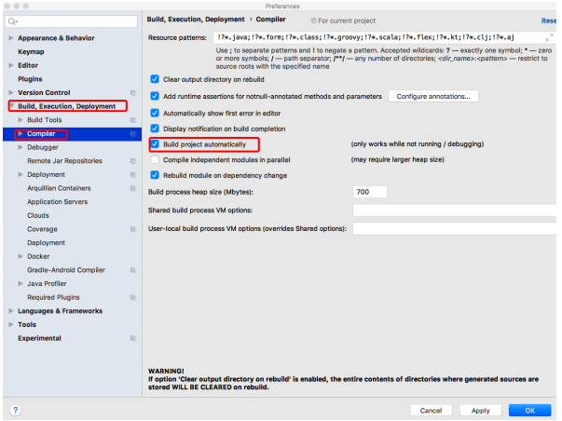The image size is (562, 421).
Task: Collapse Build, Execution, Deployment arrow
Action: tap(12, 106)
